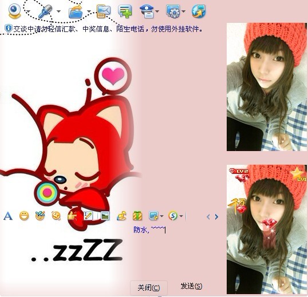Expand the report dropdown arrow

point(157,11)
